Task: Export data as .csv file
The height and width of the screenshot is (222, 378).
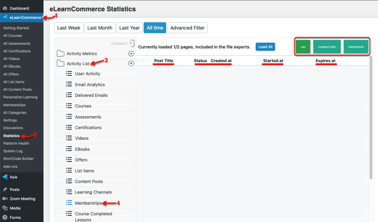Action: click(x=303, y=47)
